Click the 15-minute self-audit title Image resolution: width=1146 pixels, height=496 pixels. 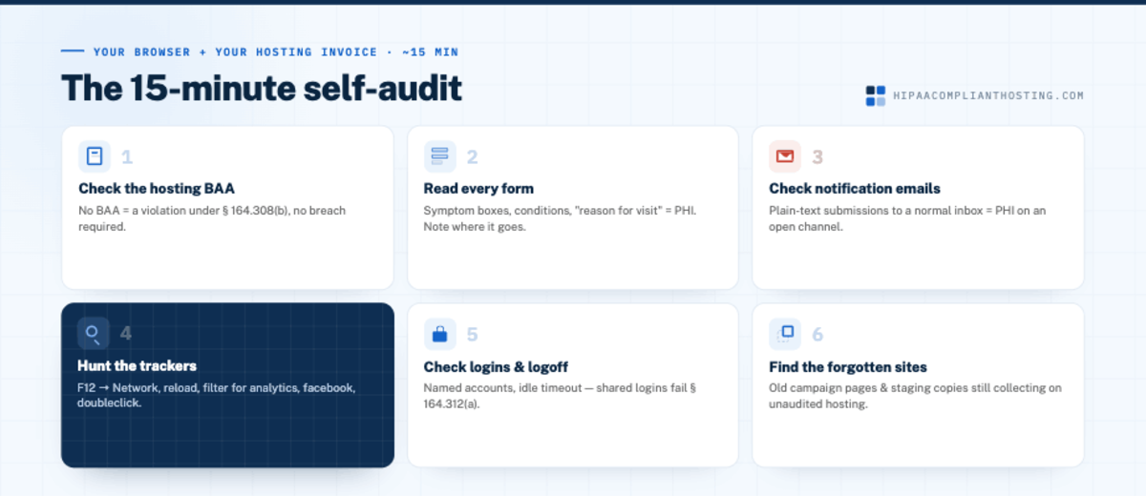[x=262, y=88]
